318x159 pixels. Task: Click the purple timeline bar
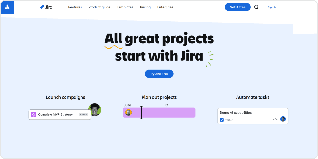tap(159, 113)
